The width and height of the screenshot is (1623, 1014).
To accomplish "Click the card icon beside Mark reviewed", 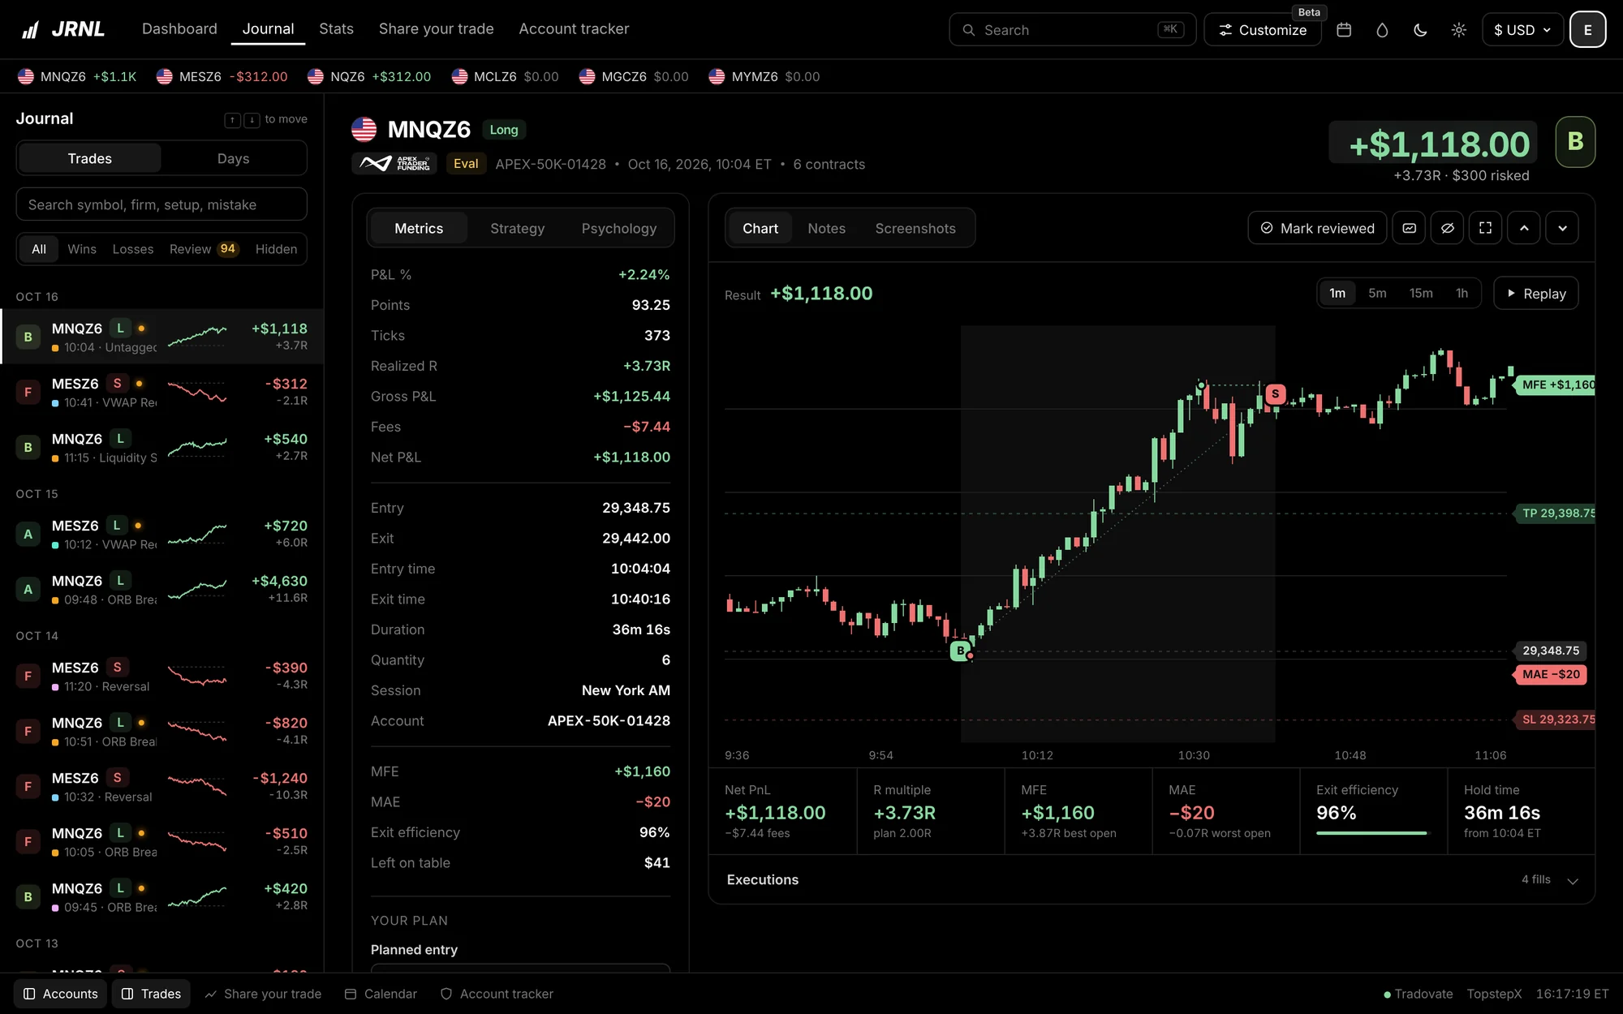I will pyautogui.click(x=1409, y=228).
